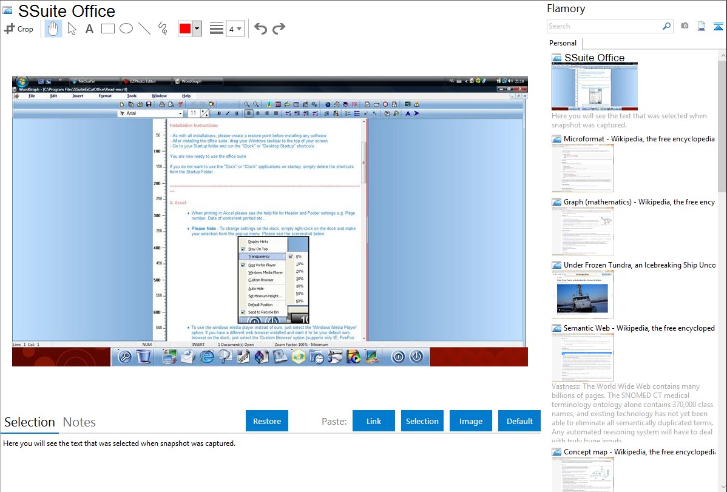727x492 pixels.
Task: Click the selected text line under Selection tab
Action: click(119, 444)
